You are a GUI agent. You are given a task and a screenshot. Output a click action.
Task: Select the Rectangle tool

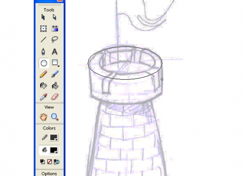coord(55,63)
